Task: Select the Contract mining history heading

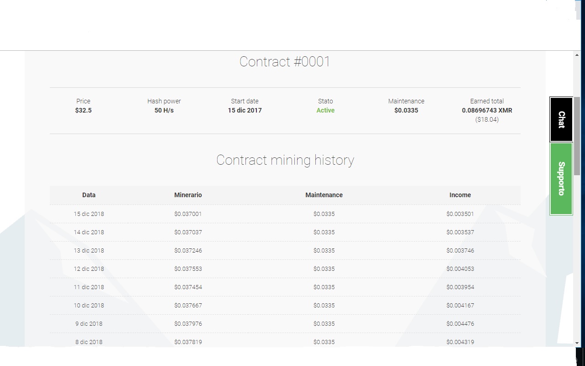Action: [285, 160]
